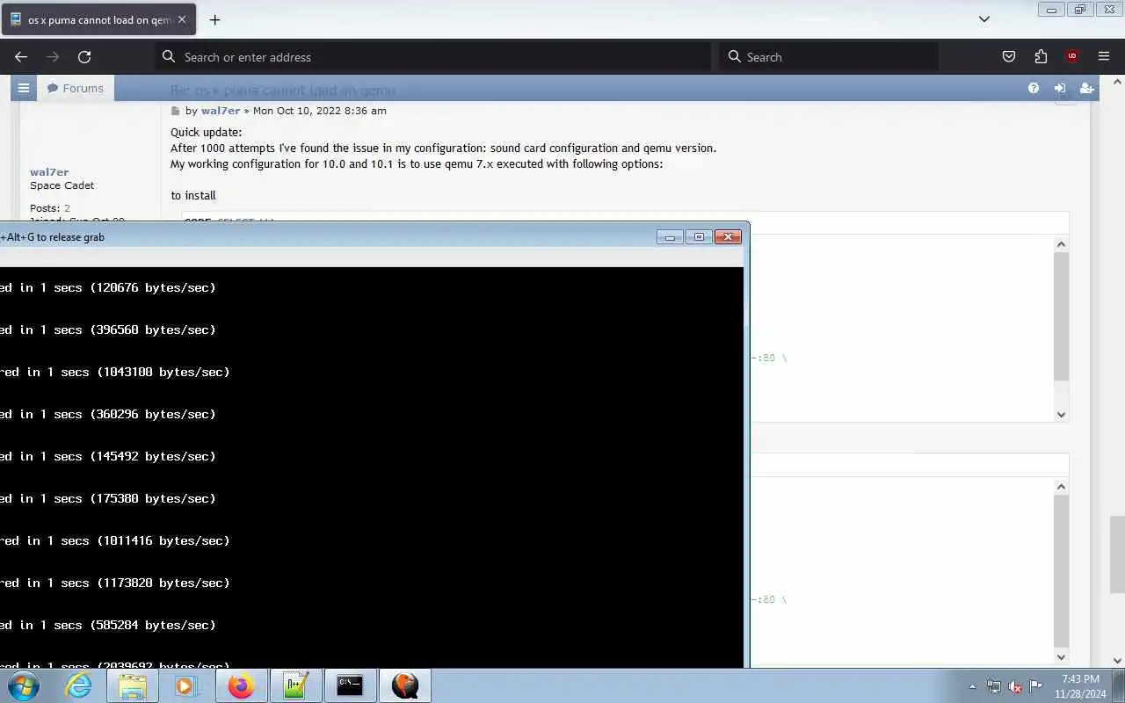1125x703 pixels.
Task: Click the post document icon beside author
Action: (175, 111)
